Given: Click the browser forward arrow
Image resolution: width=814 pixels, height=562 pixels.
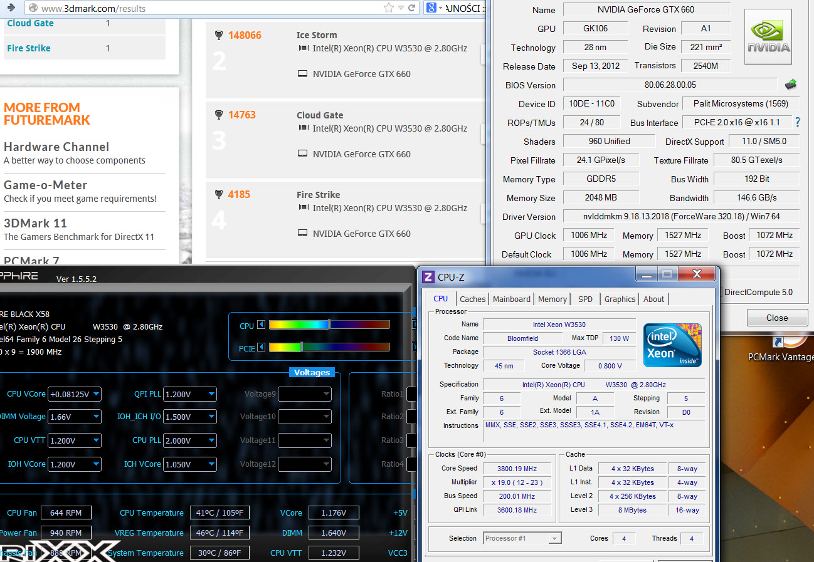Looking at the screenshot, I should tap(11, 8).
